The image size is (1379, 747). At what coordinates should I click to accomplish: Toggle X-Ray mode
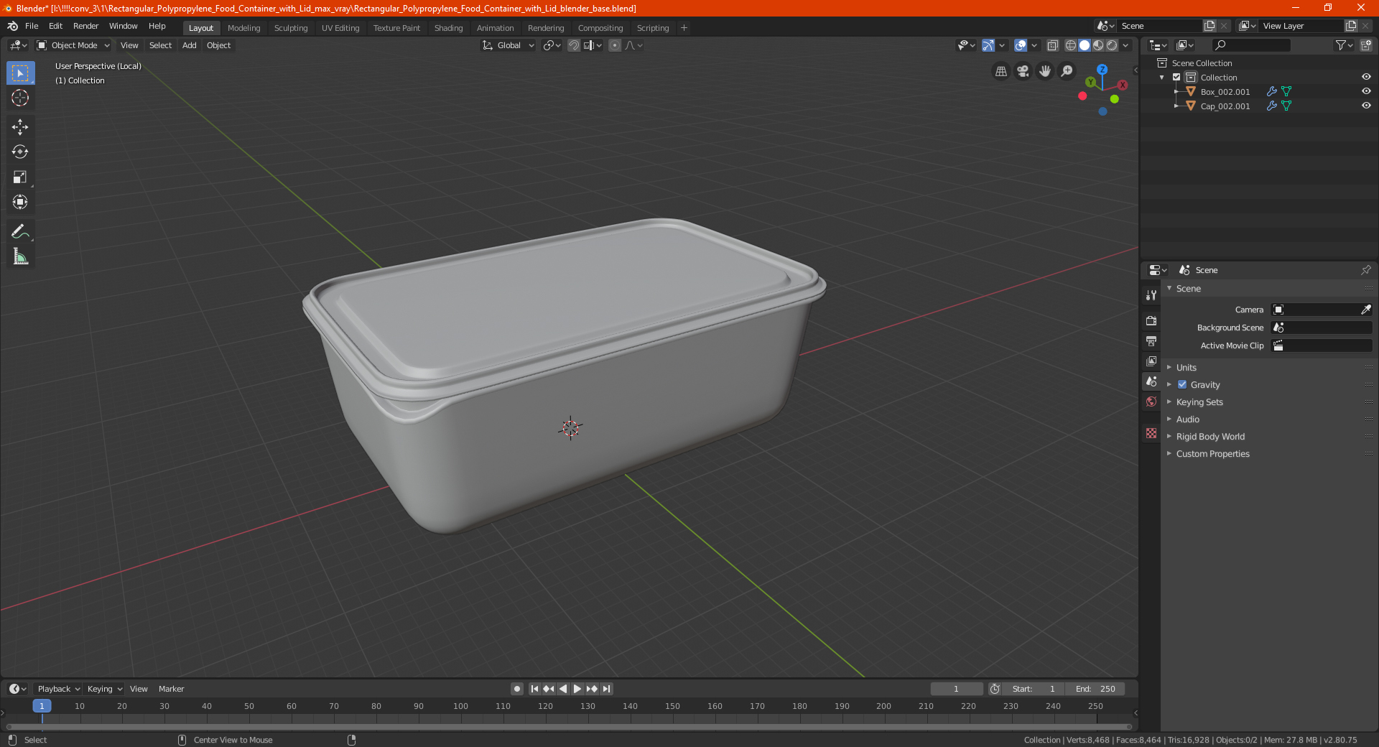(x=1052, y=45)
